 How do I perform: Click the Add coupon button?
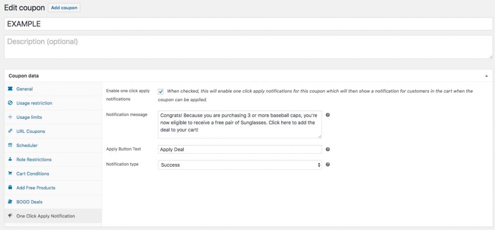point(64,8)
